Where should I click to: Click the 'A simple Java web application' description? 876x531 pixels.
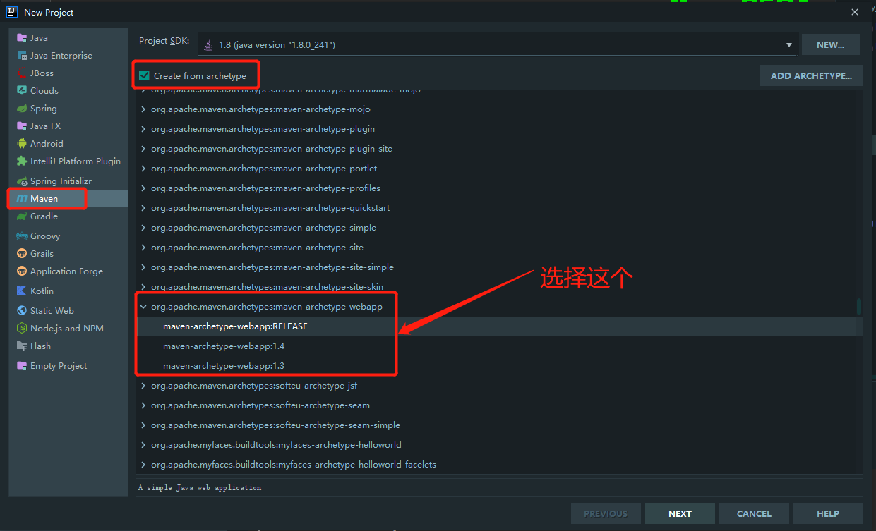tap(200, 487)
